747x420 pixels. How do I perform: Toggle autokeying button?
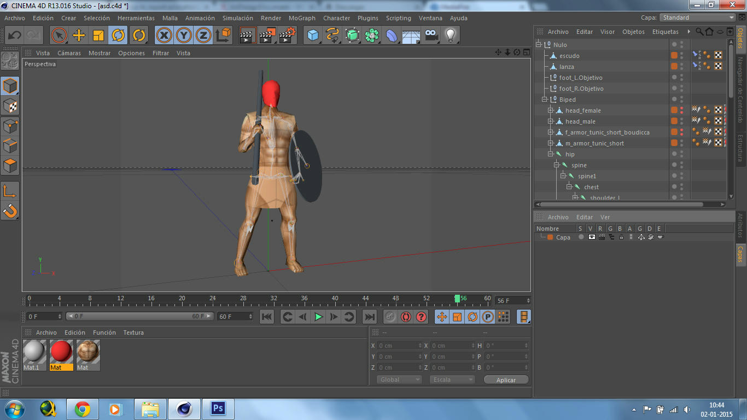[406, 317]
